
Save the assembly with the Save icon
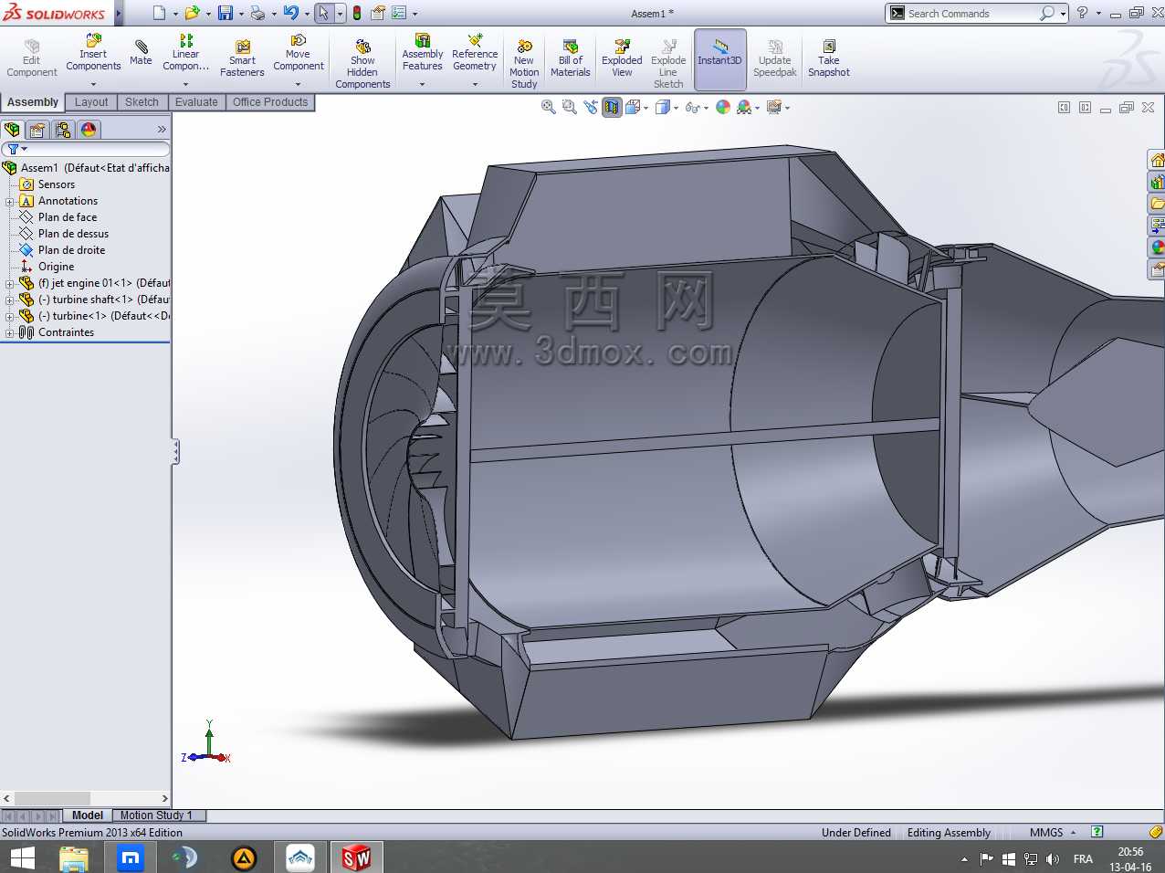(x=226, y=13)
